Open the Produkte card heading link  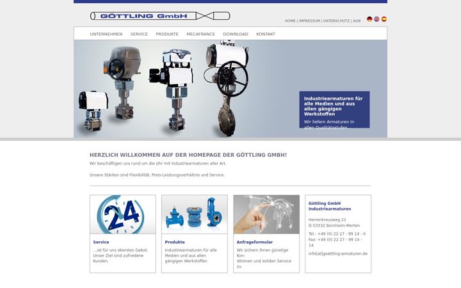pyautogui.click(x=175, y=242)
